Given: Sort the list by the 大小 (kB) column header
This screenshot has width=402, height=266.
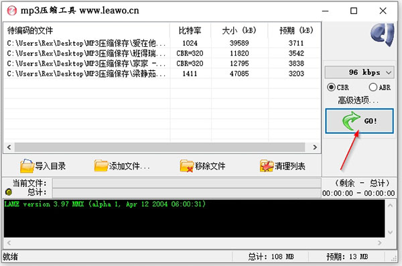Looking at the screenshot, I should 239,31.
